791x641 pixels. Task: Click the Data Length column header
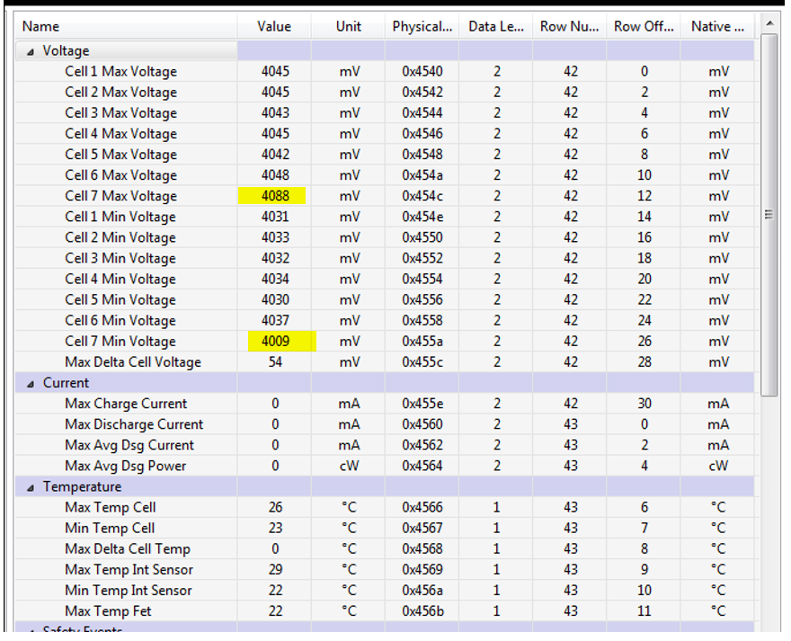pyautogui.click(x=495, y=26)
